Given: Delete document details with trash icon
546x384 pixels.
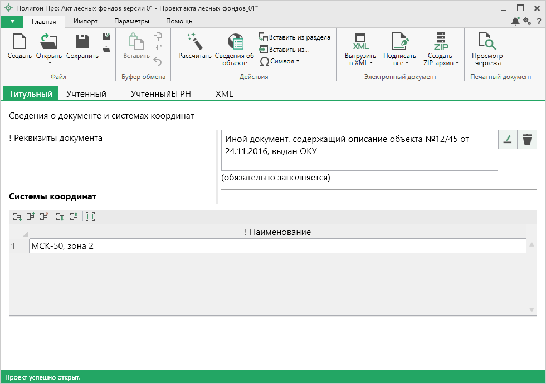Looking at the screenshot, I should pos(526,140).
